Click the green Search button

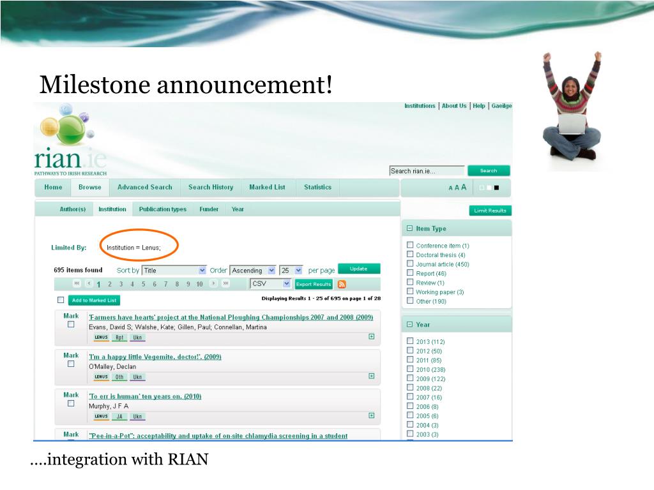coord(489,170)
